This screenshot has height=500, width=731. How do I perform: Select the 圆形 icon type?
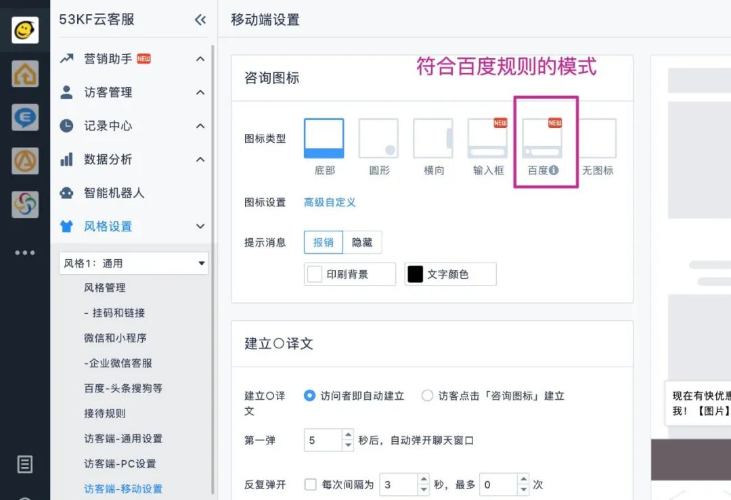click(378, 139)
